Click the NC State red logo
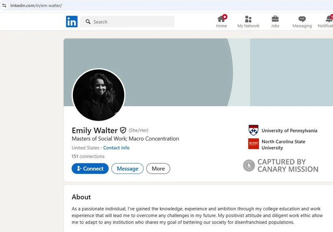This screenshot has width=333, height=232. point(253,144)
